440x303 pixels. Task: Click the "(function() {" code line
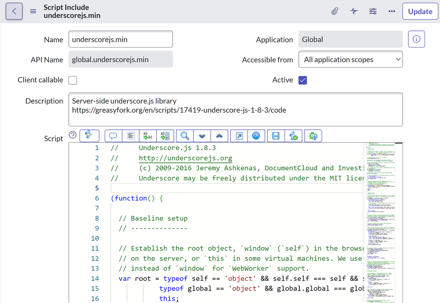pos(137,198)
